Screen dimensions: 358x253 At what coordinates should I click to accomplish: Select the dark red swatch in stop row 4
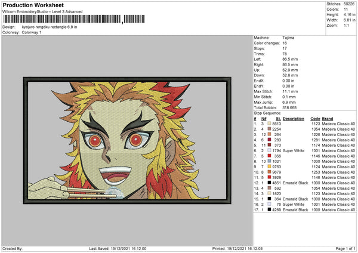tap(269, 140)
